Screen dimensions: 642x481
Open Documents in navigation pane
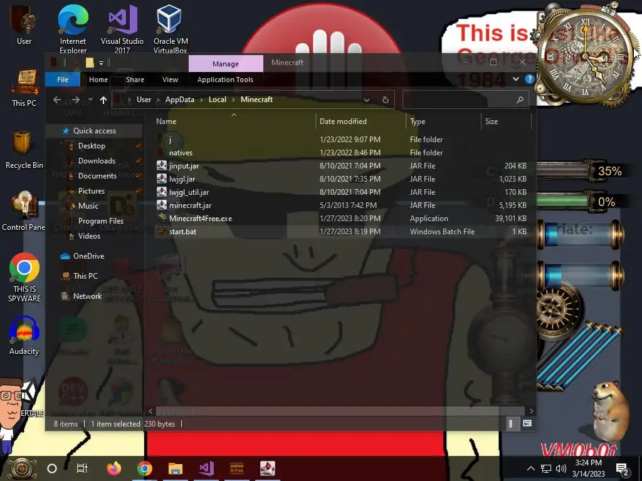[97, 176]
